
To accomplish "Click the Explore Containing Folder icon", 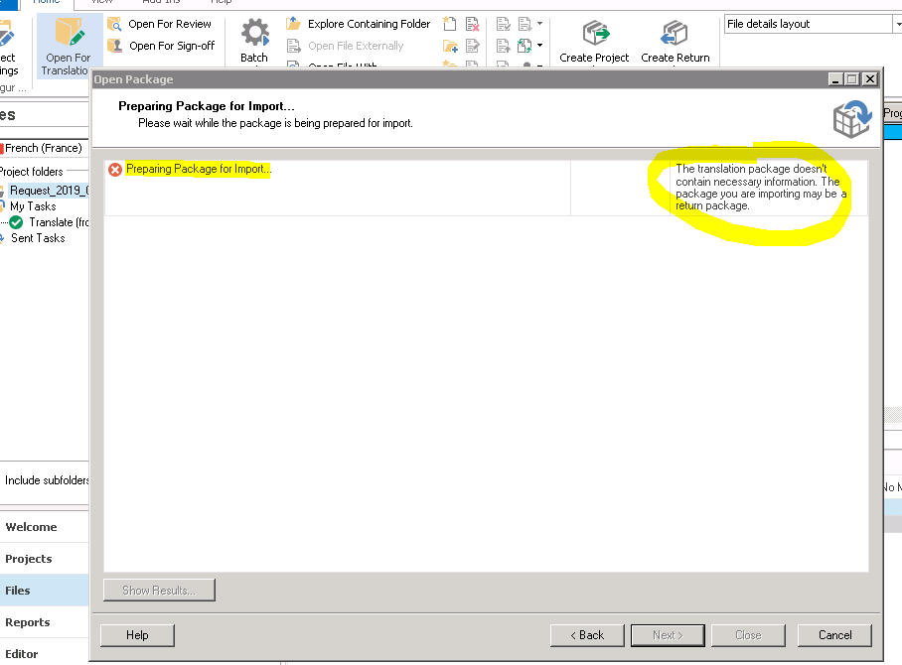I will [x=294, y=24].
